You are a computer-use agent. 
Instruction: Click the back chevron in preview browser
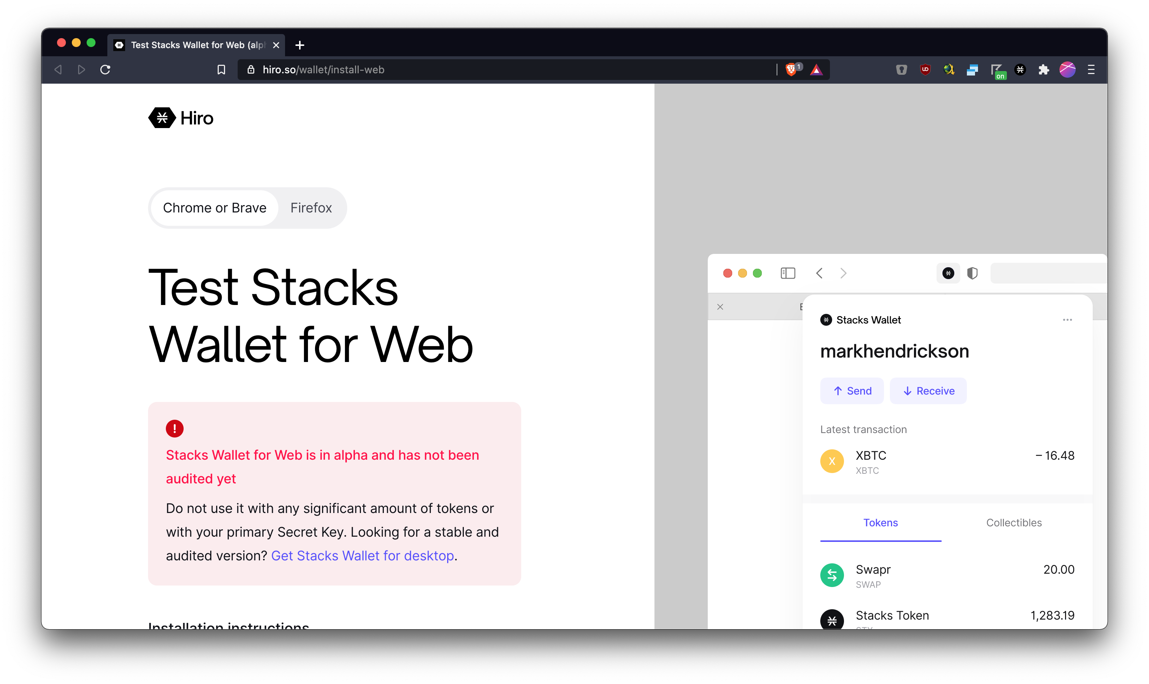(x=819, y=273)
